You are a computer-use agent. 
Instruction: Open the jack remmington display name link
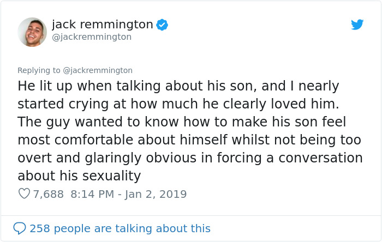102,25
